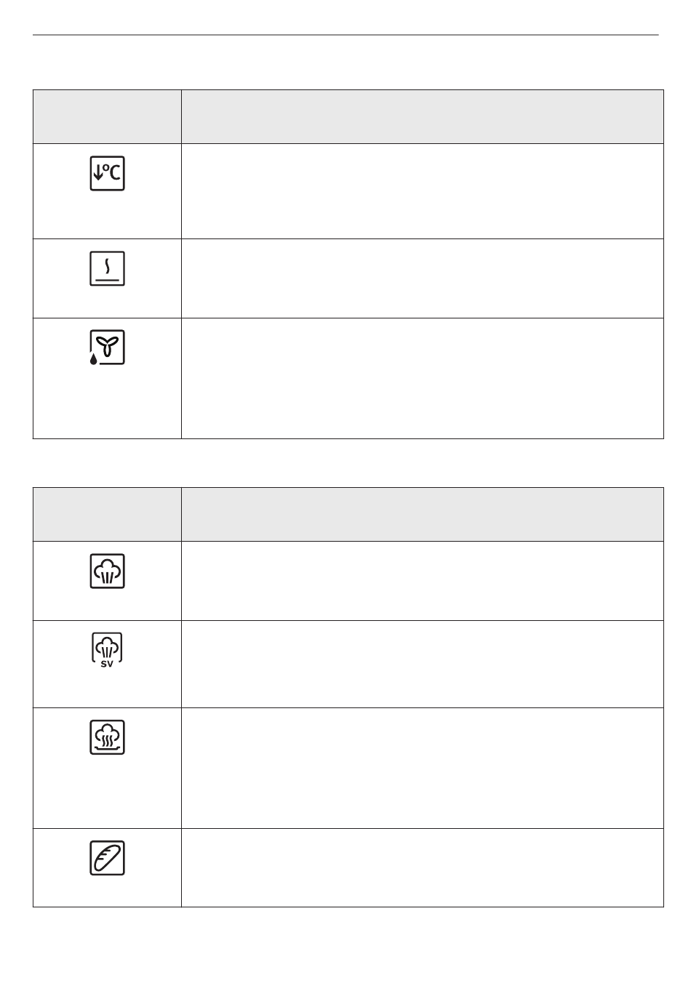The image size is (691, 999).
Task: Click the empty description cell beside °C icon
Action: point(423,191)
